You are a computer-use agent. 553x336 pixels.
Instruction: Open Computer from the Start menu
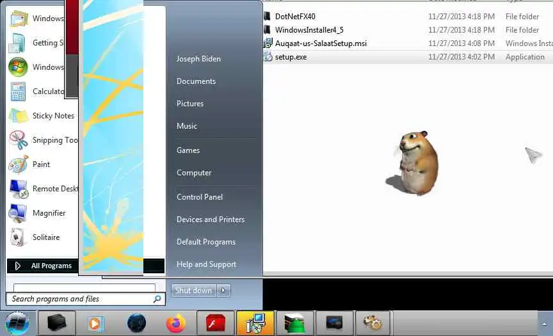[194, 173]
